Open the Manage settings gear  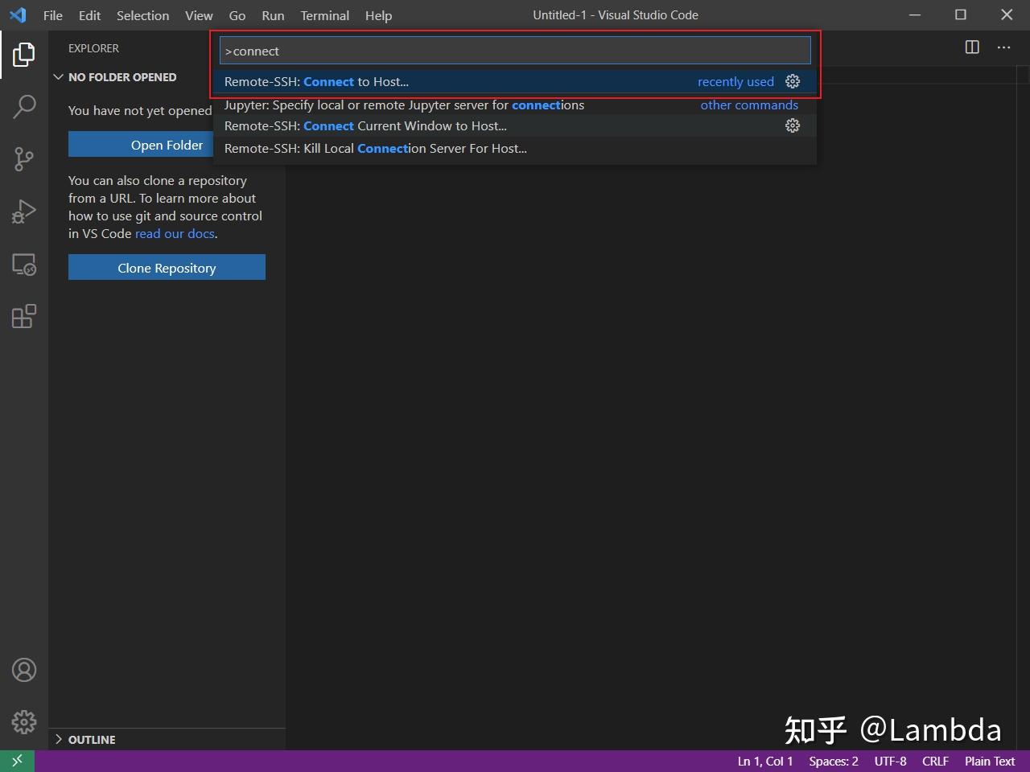click(23, 722)
